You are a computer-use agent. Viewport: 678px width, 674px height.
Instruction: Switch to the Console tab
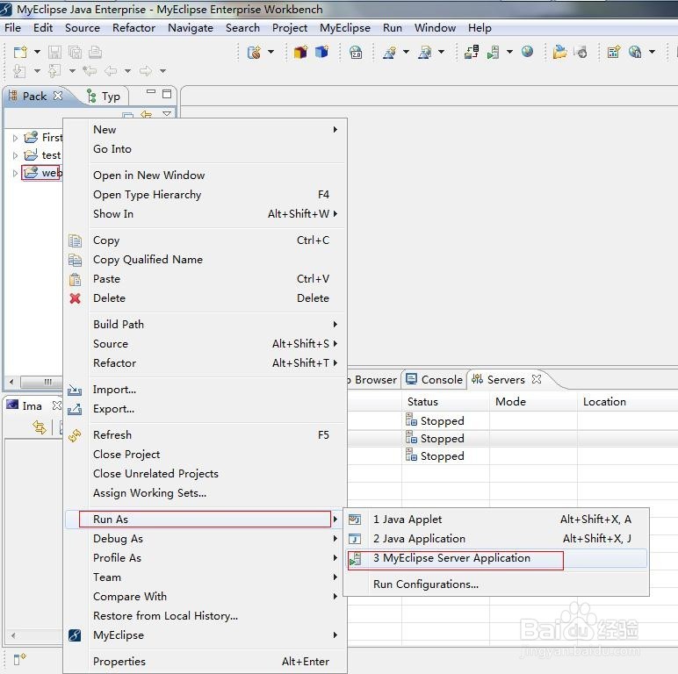pyautogui.click(x=434, y=380)
